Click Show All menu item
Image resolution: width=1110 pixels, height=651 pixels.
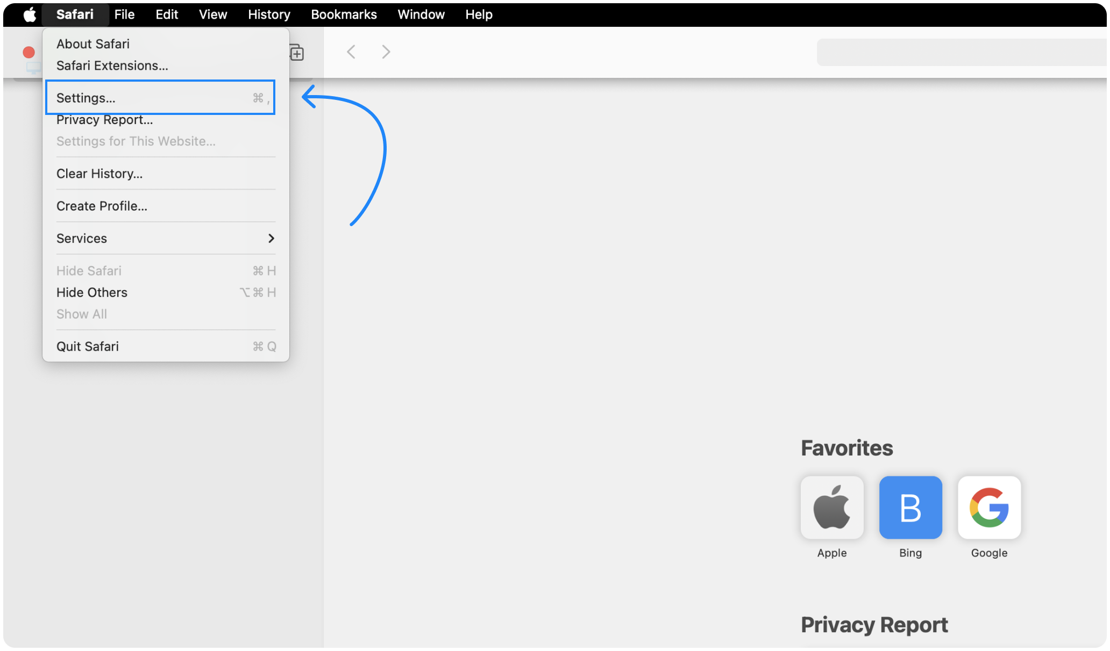pos(81,314)
